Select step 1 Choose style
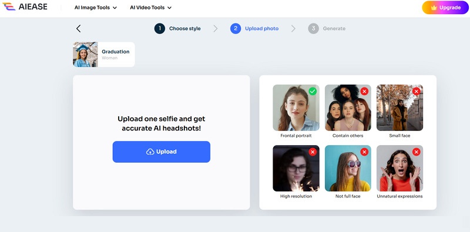 coord(177,28)
